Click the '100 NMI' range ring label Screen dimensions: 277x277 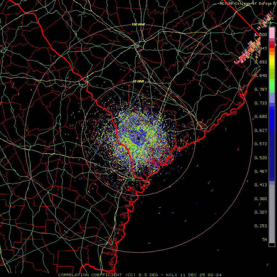pos(138,24)
